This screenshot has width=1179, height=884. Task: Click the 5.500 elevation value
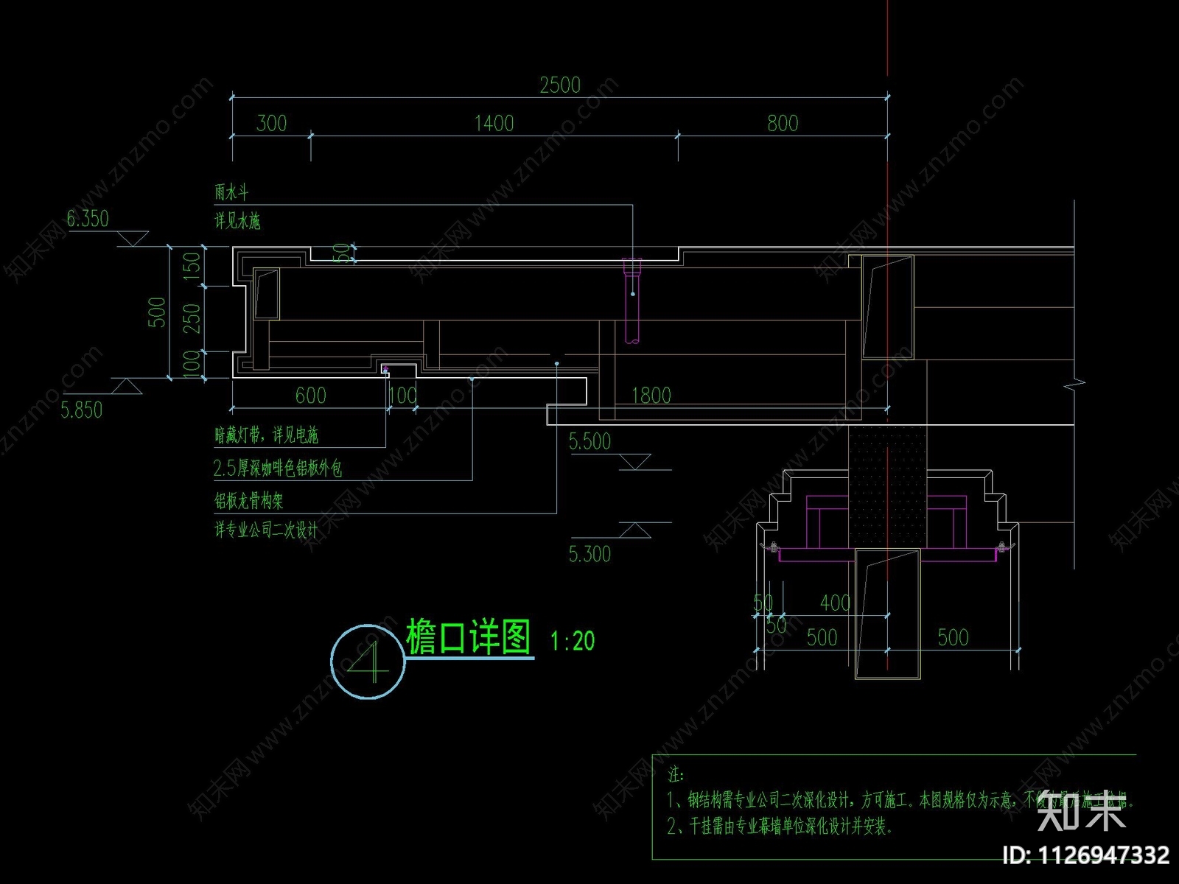pos(589,442)
